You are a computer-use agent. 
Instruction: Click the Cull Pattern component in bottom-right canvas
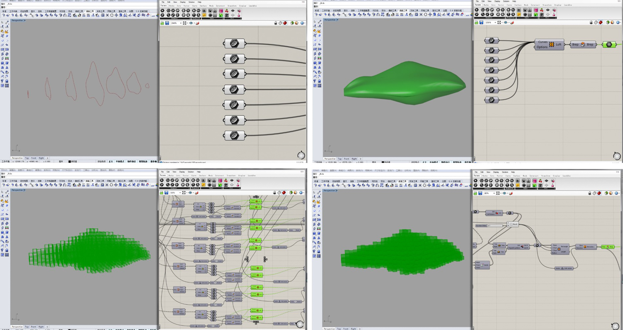click(x=494, y=213)
